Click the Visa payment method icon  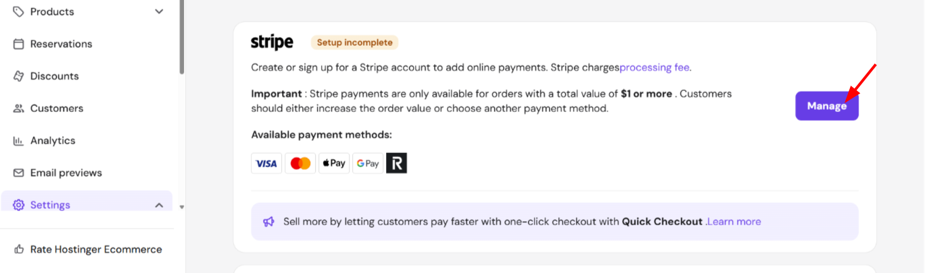(266, 163)
